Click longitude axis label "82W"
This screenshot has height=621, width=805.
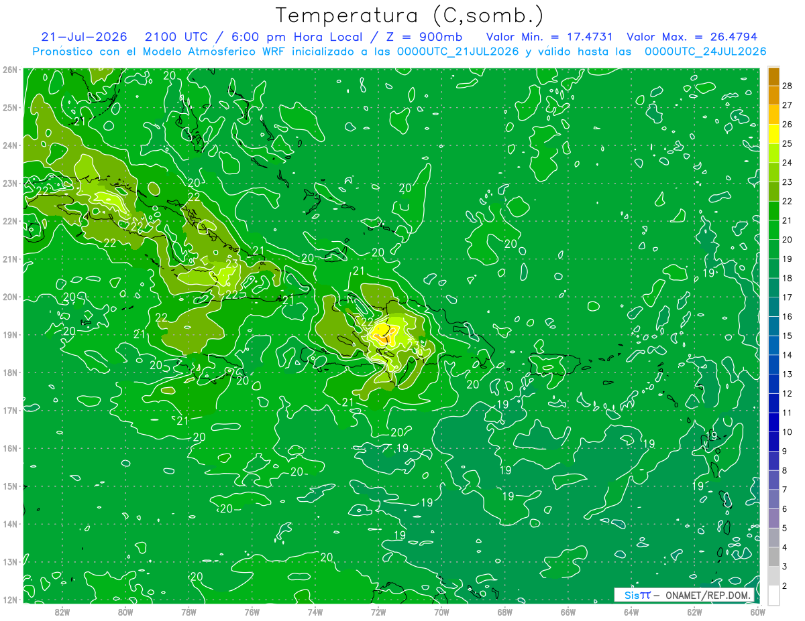pyautogui.click(x=62, y=611)
